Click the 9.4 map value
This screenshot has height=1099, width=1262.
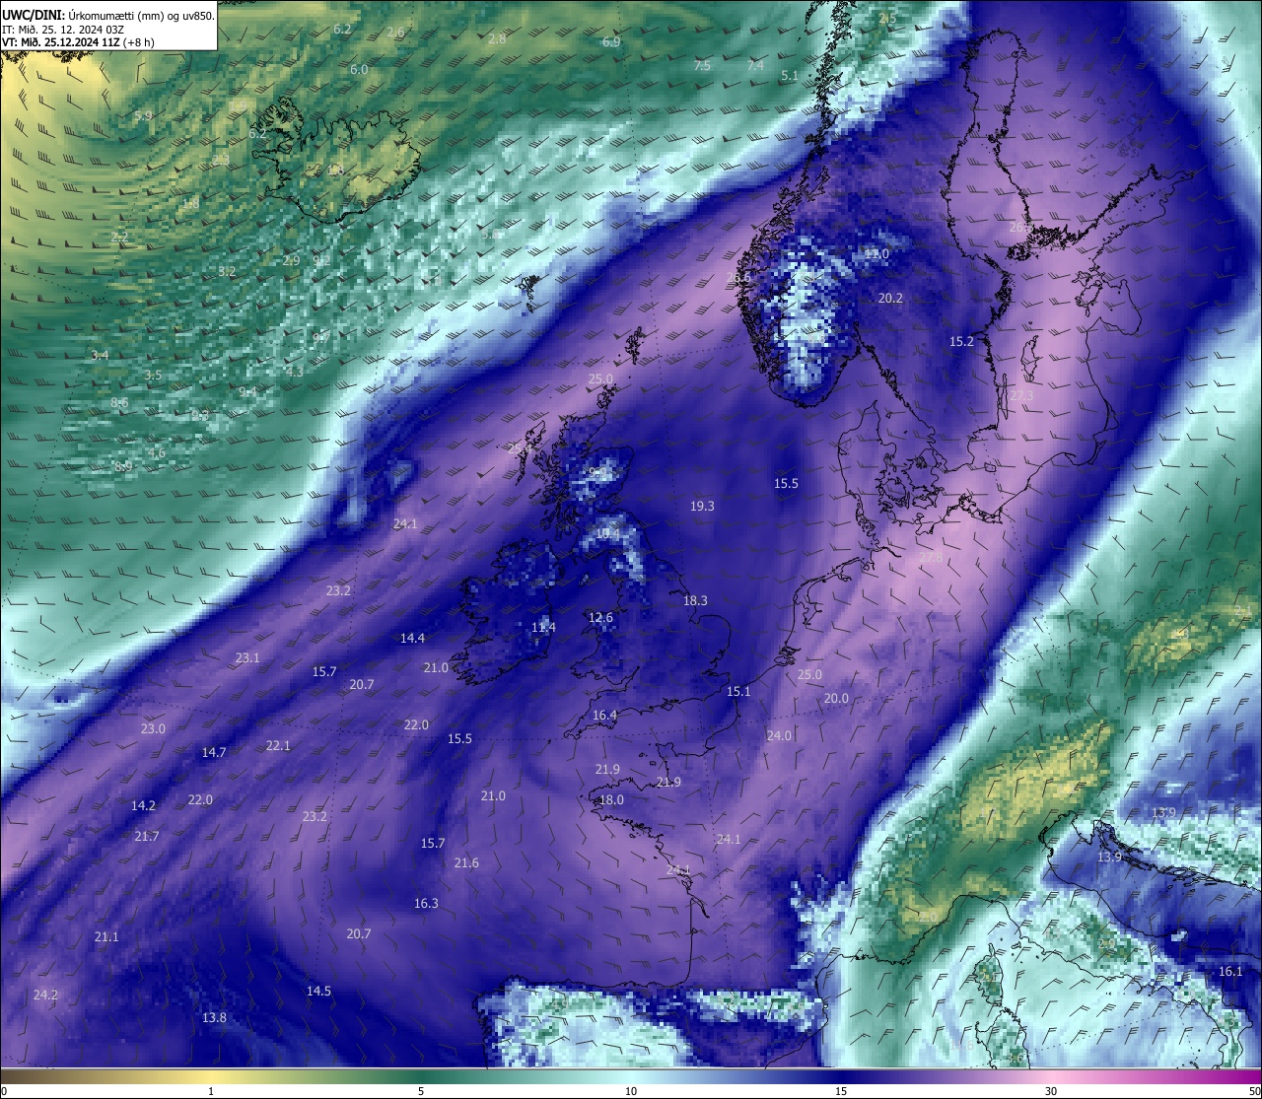click(247, 391)
